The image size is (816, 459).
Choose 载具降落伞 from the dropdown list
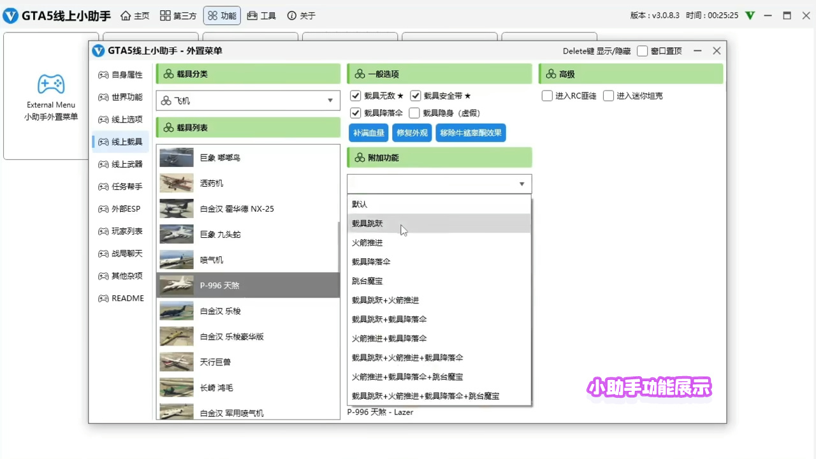pyautogui.click(x=439, y=261)
